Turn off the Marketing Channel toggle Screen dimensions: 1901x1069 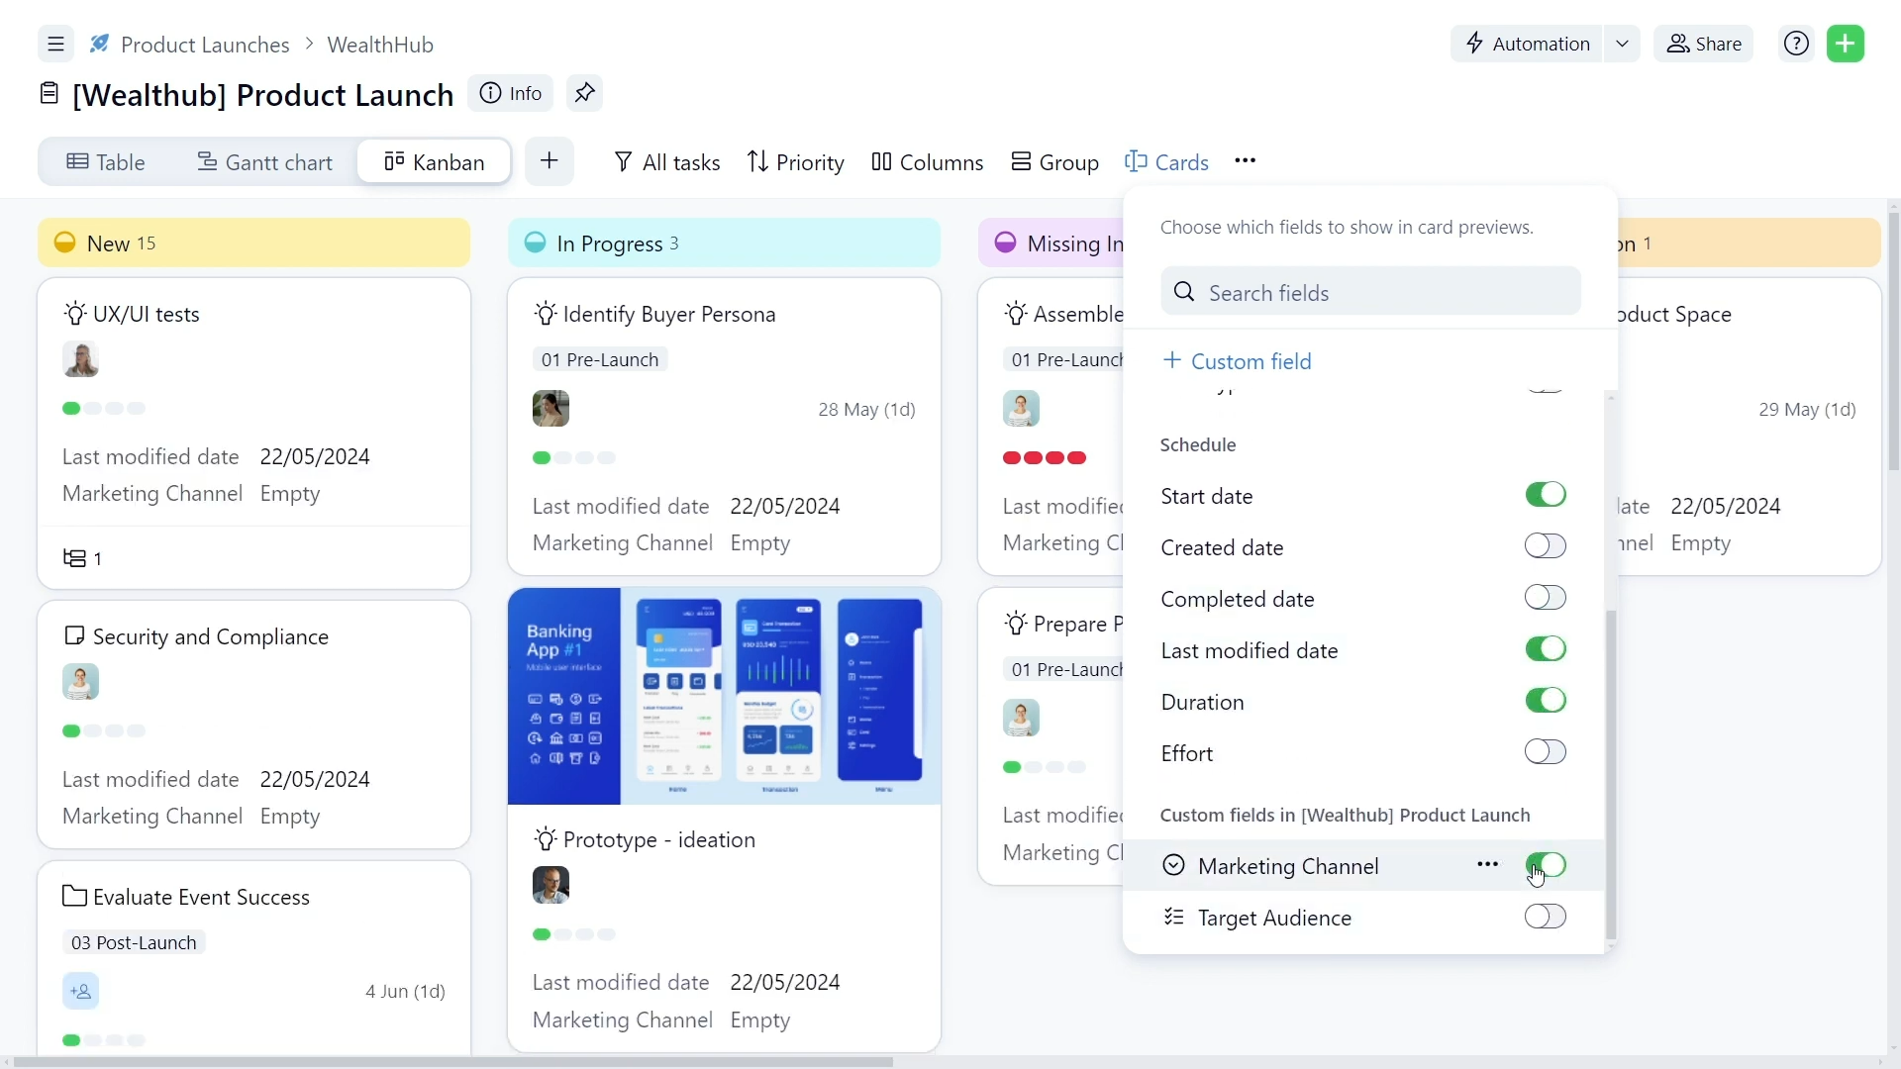tap(1548, 864)
